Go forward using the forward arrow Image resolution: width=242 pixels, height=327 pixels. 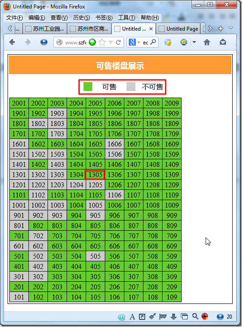(x=28, y=42)
